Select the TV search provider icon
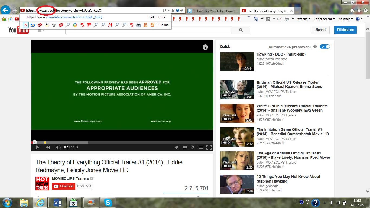The width and height of the screenshot is (370, 208). pos(138,25)
